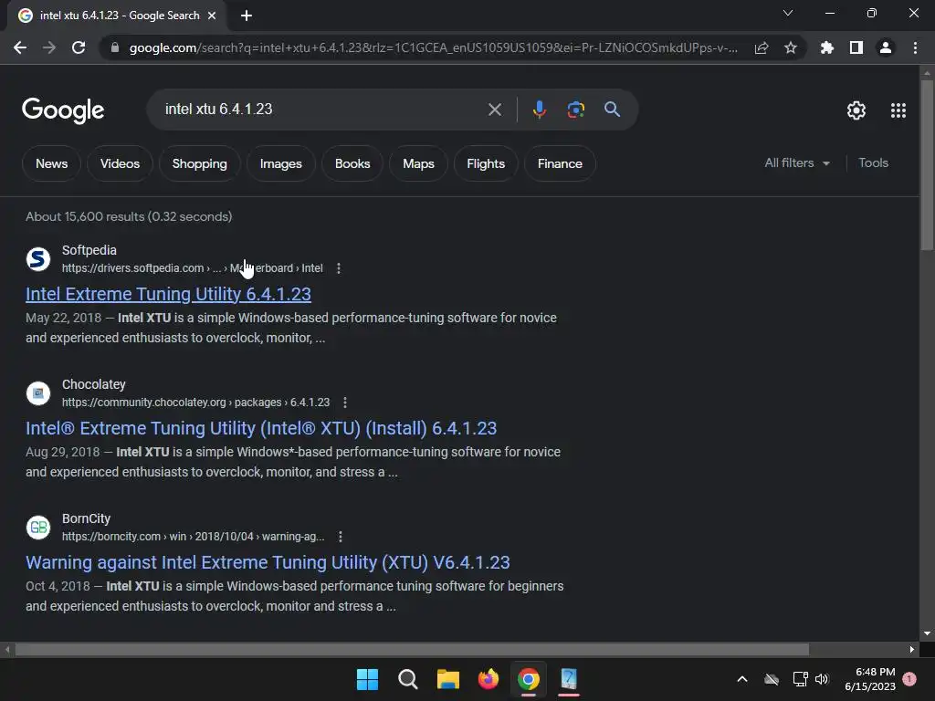This screenshot has height=701, width=935.
Task: Click the scroll right arrow
Action: [x=912, y=649]
